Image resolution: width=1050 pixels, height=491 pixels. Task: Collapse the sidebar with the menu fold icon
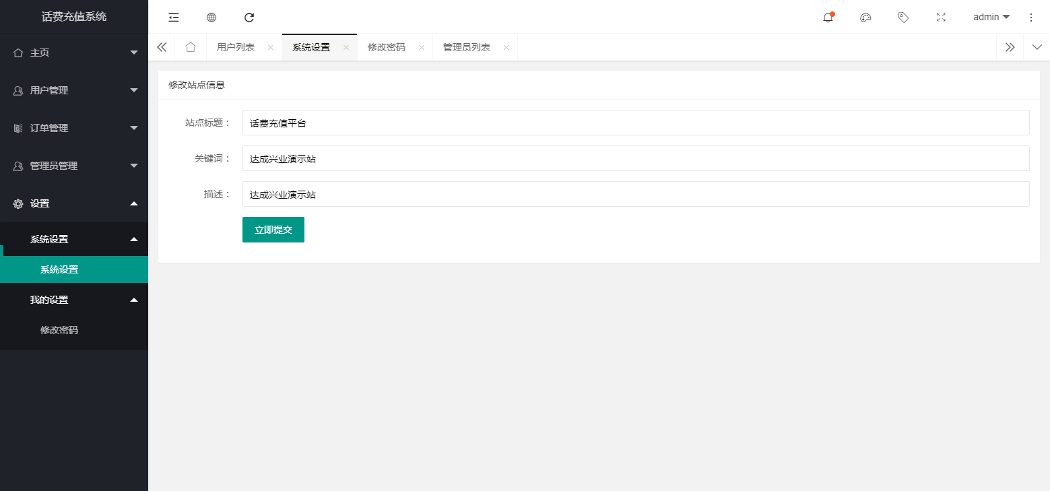(x=174, y=18)
